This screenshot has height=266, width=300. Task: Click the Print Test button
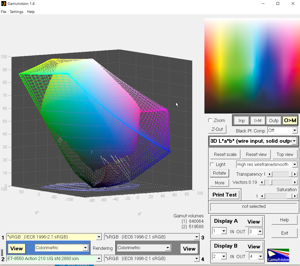pyautogui.click(x=224, y=195)
